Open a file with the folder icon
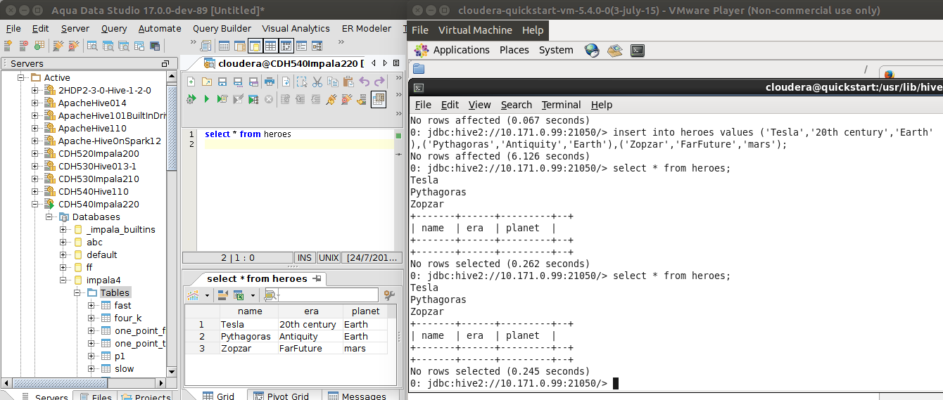Viewport: 943px width, 400px height. [206, 82]
